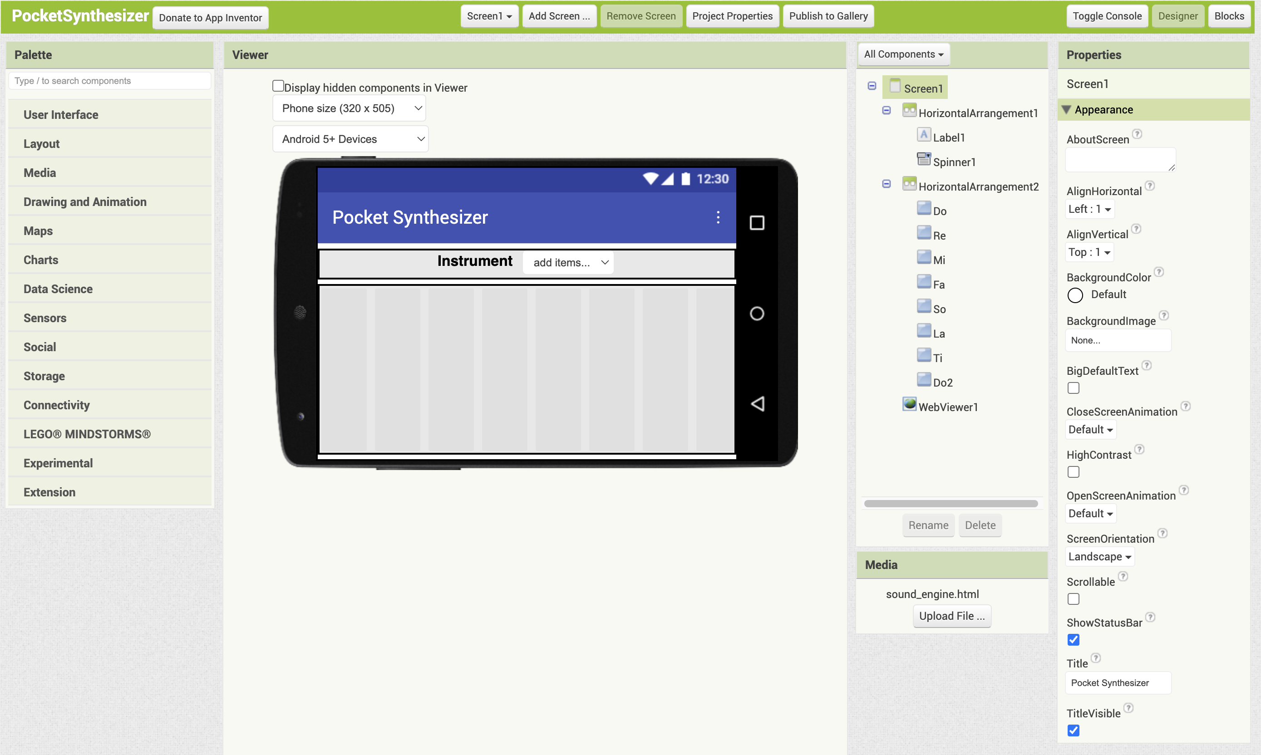Viewport: 1261px width, 755px height.
Task: Click the WebViewer1 globe icon in tree
Action: tap(909, 404)
